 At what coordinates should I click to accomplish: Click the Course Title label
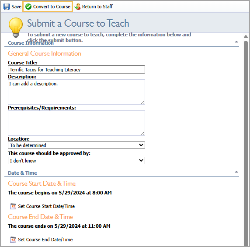coord(23,63)
